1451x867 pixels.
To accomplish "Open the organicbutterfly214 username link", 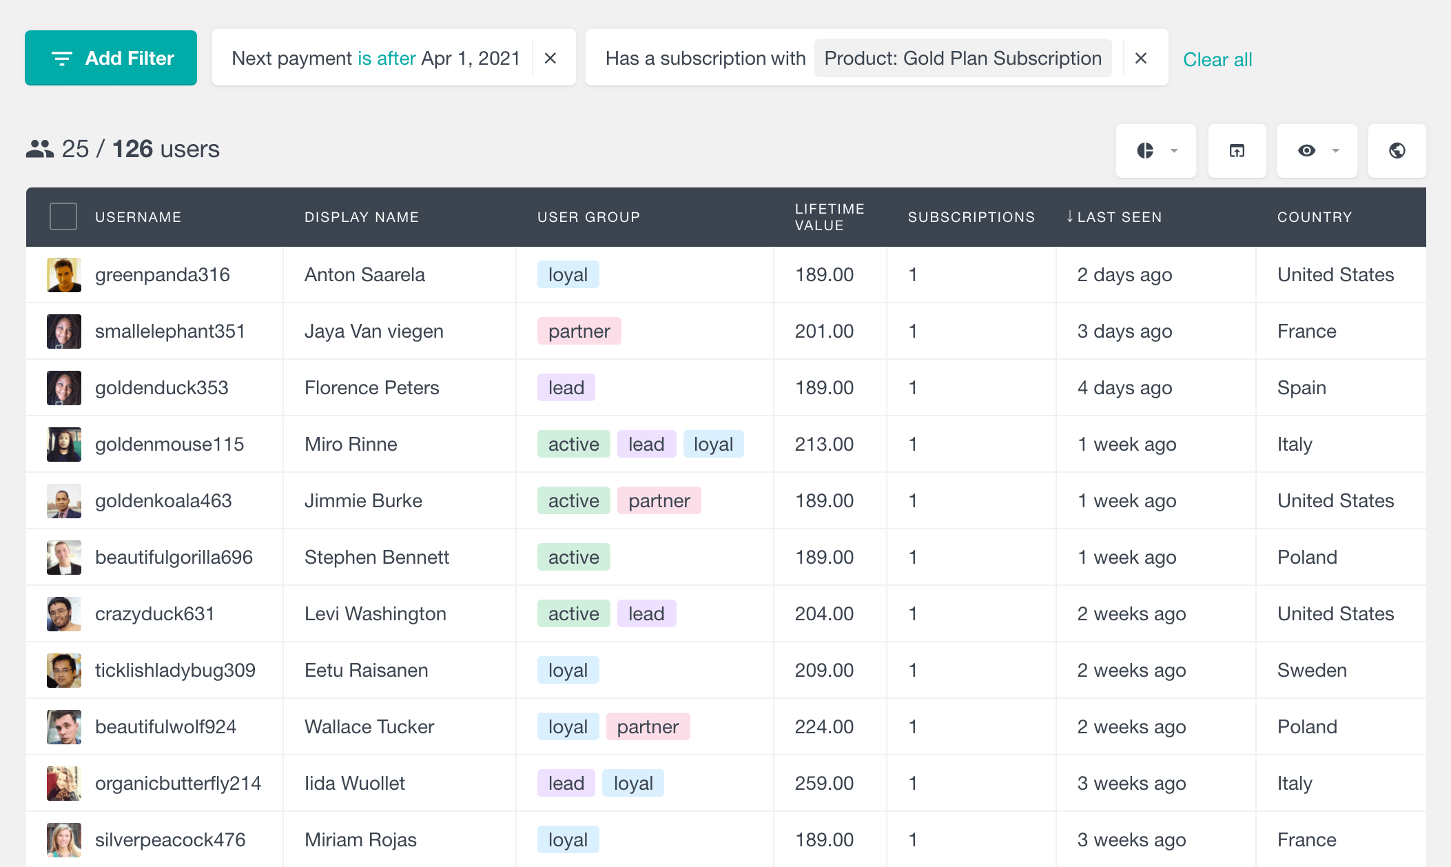I will pyautogui.click(x=178, y=784).
